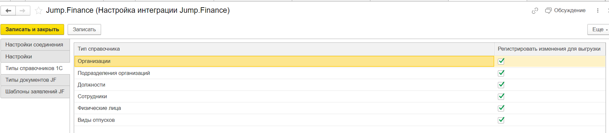Open the Типы документов JF tab

point(31,80)
